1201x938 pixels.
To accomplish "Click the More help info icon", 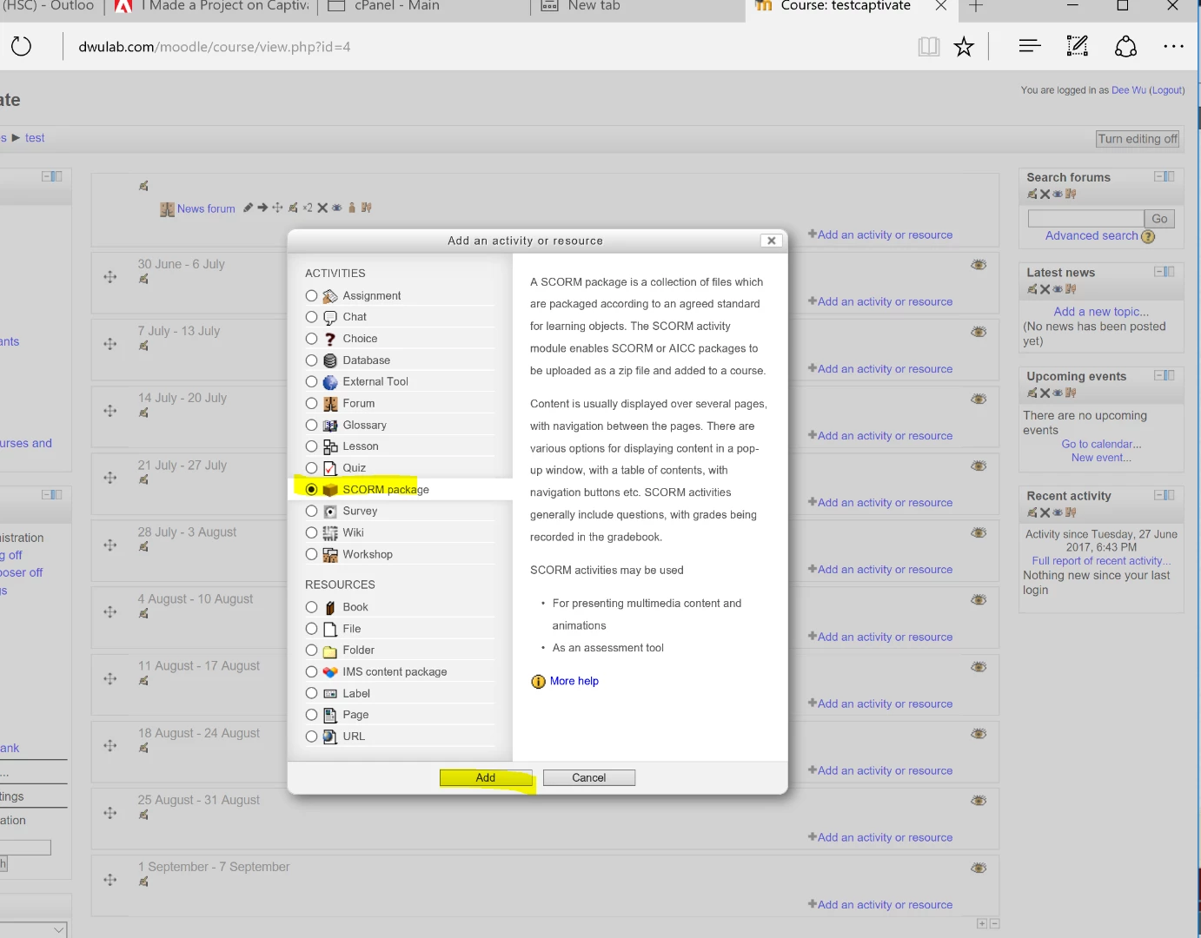I will [538, 682].
